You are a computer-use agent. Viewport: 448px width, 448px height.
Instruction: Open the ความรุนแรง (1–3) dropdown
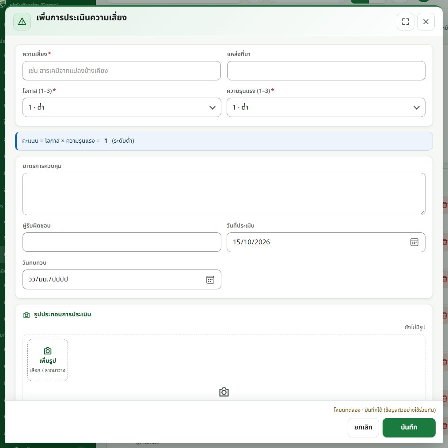326,107
